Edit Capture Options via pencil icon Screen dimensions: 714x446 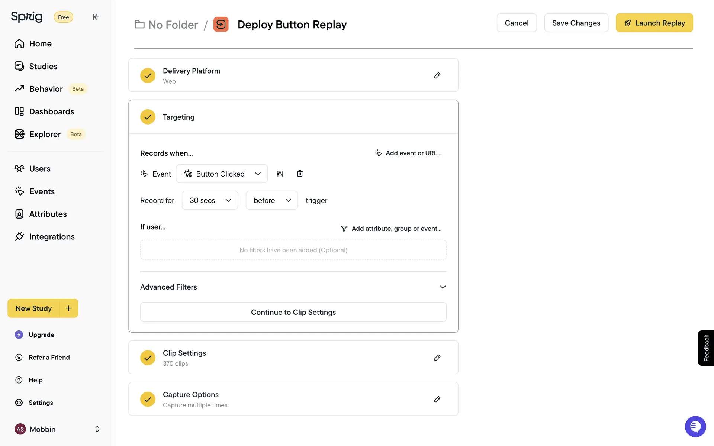point(437,399)
